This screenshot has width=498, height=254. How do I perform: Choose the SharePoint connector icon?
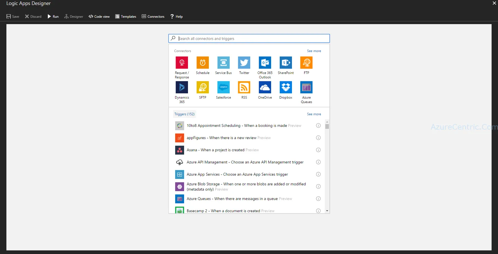pyautogui.click(x=286, y=63)
